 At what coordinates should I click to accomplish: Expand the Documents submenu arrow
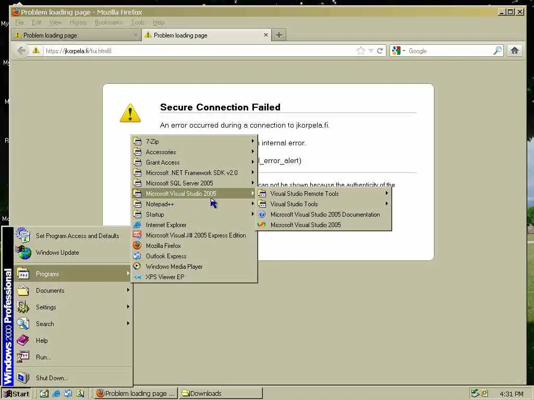tap(128, 290)
